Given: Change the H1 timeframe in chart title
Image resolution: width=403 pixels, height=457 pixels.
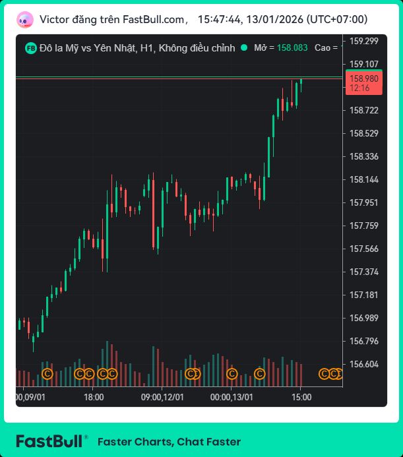Looking at the screenshot, I should click(x=146, y=48).
